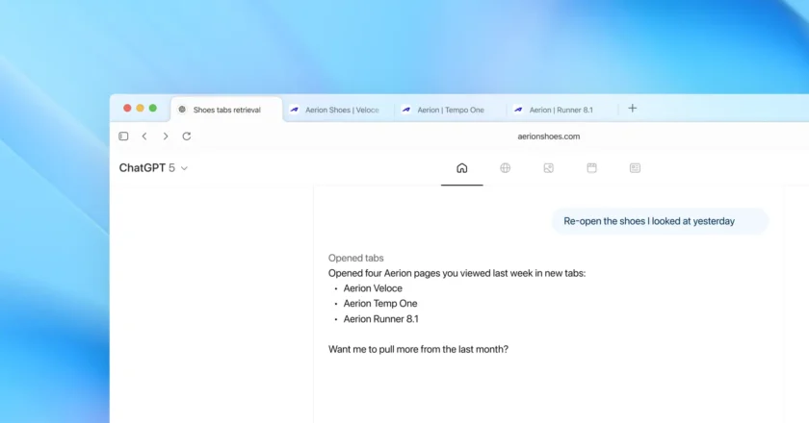Click the aerionshoes.com address bar
This screenshot has width=809, height=423.
pos(548,137)
